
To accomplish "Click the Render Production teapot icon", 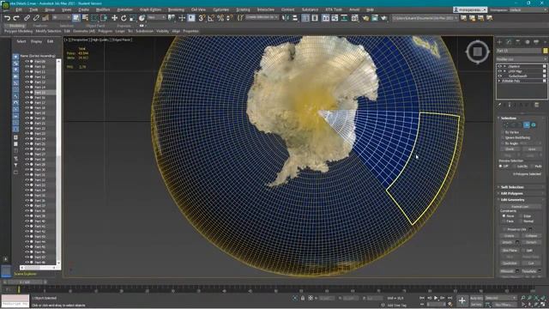I will (x=384, y=18).
